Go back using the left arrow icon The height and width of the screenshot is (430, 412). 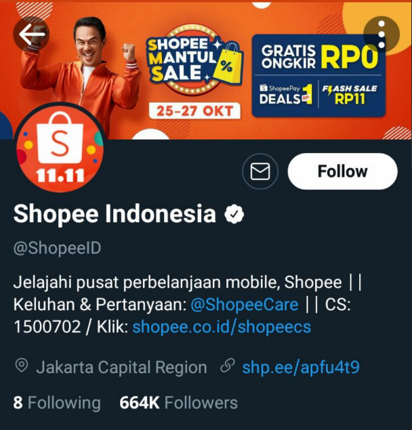[32, 34]
